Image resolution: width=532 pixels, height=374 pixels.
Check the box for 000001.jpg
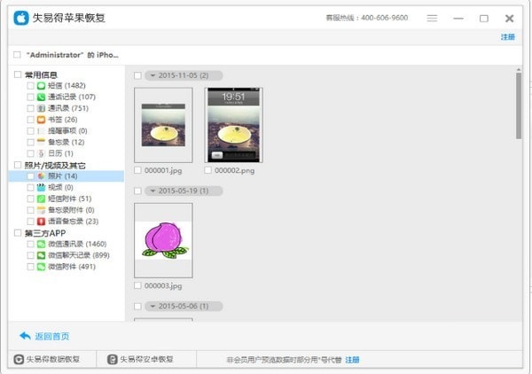pos(137,169)
